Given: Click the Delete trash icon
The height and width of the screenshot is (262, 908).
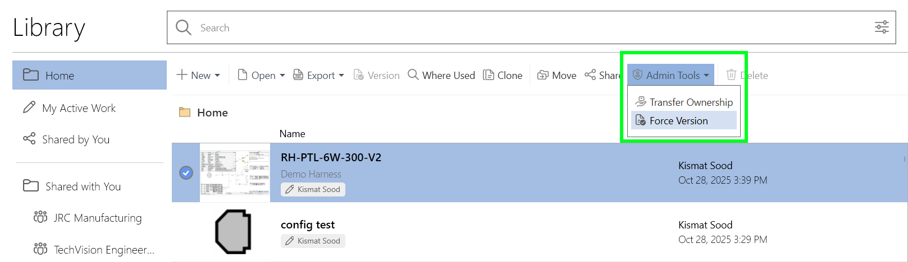Looking at the screenshot, I should click(x=731, y=75).
